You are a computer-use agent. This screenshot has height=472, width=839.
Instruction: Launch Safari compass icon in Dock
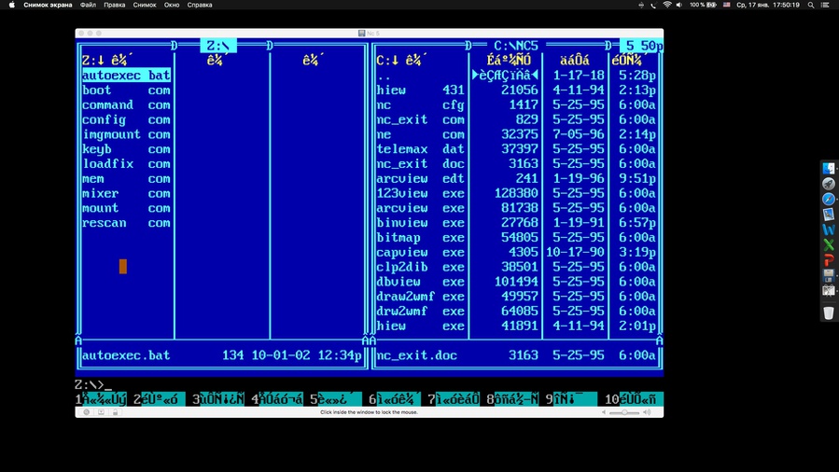coord(829,199)
